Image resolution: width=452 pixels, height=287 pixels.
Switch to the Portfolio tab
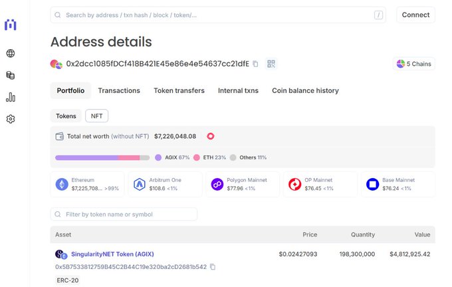point(70,90)
